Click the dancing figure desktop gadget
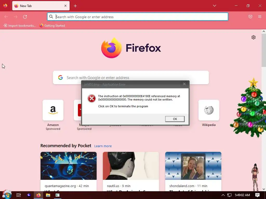The height and width of the screenshot is (199, 266). coord(255,177)
